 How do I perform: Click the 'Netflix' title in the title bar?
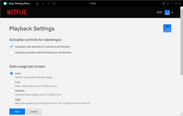(x=93, y=3)
